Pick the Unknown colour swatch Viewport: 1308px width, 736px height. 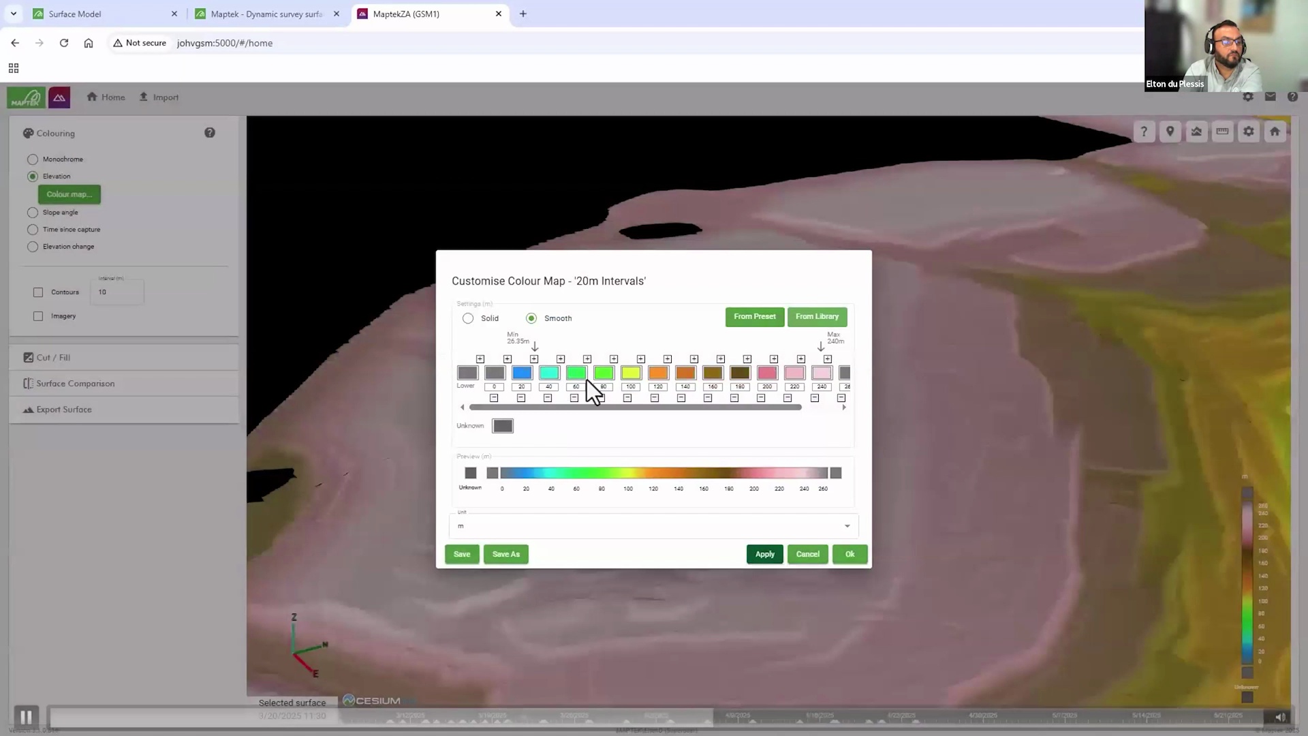(503, 427)
